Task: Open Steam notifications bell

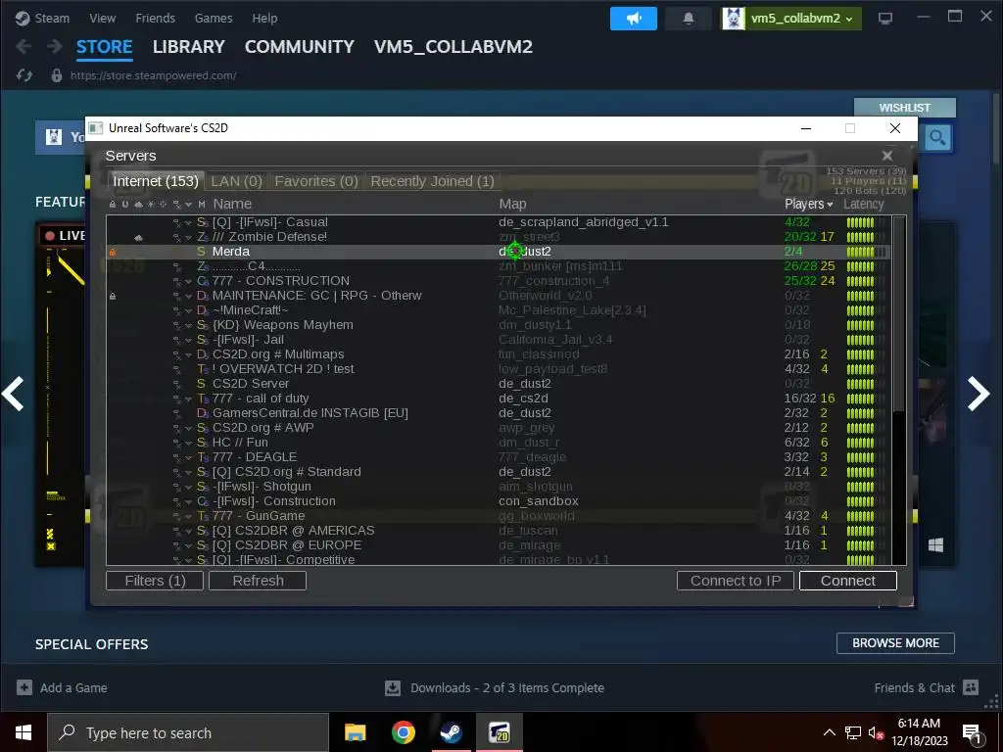Action: 689,19
